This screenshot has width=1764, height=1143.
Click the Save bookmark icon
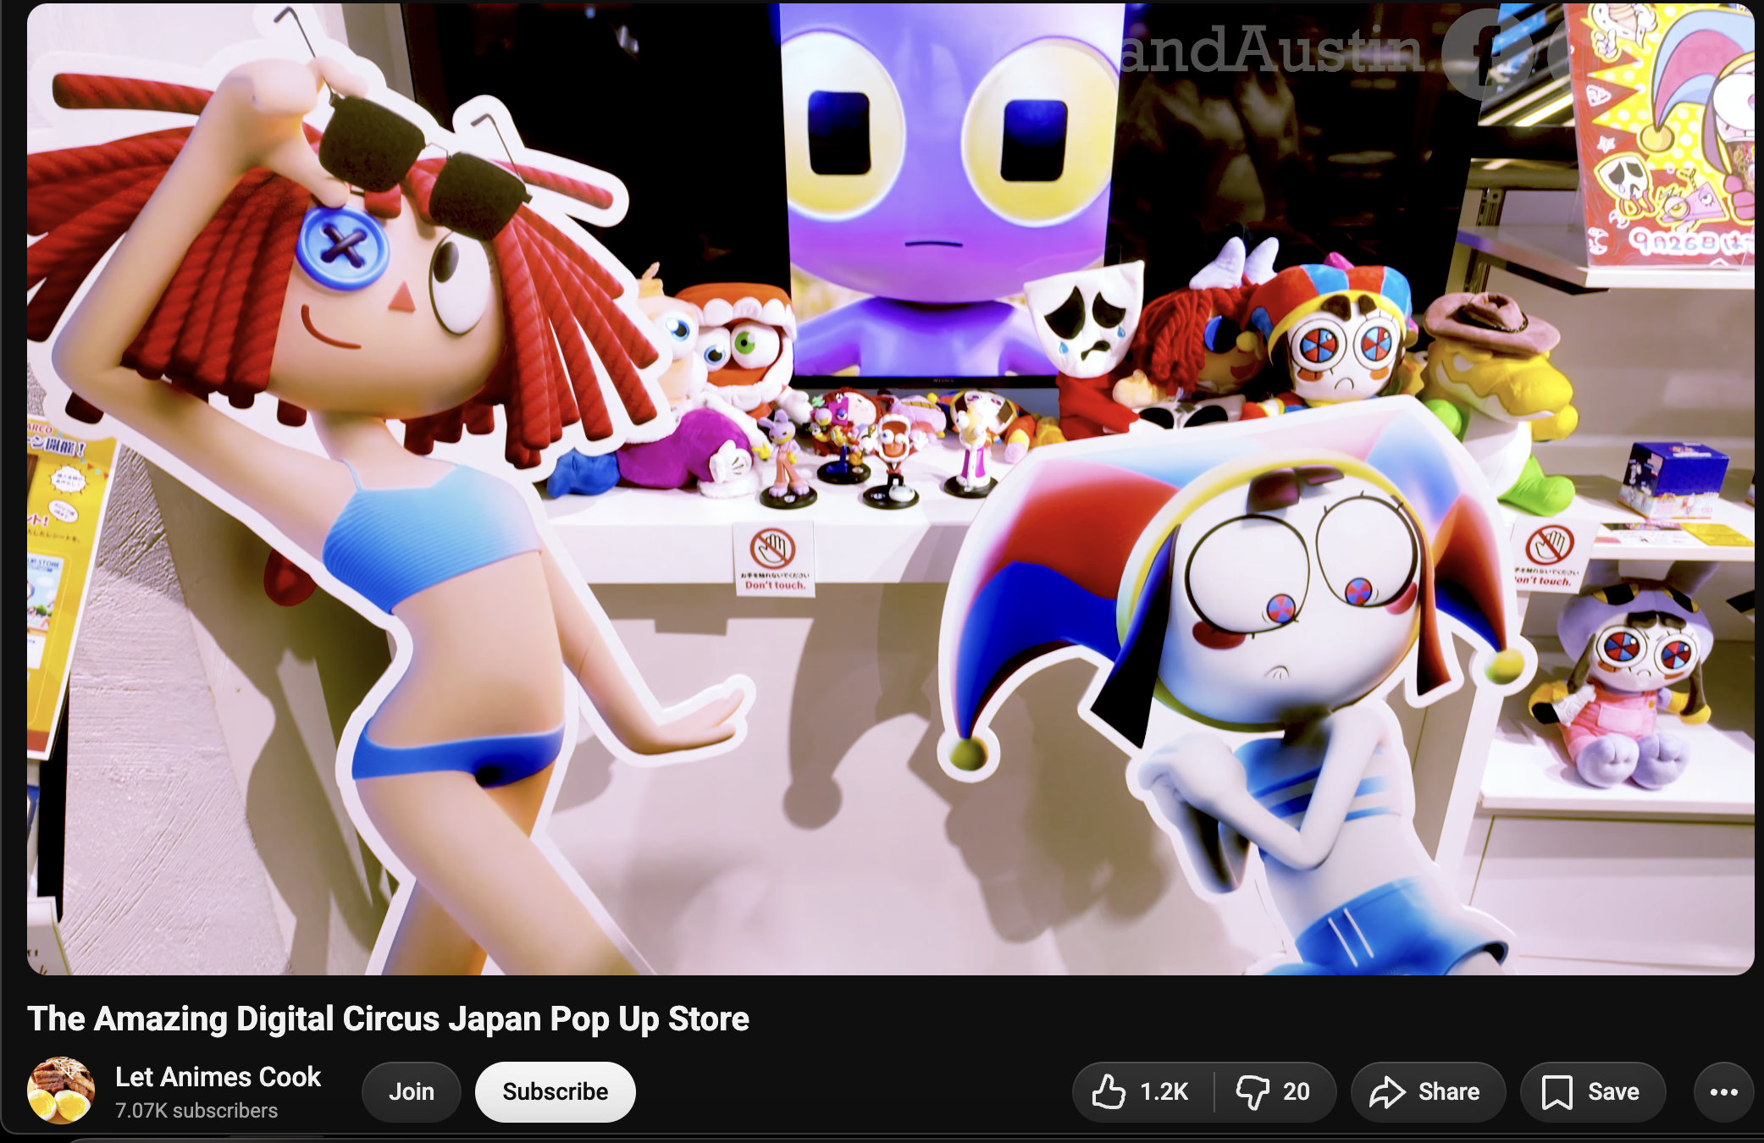(x=1557, y=1091)
